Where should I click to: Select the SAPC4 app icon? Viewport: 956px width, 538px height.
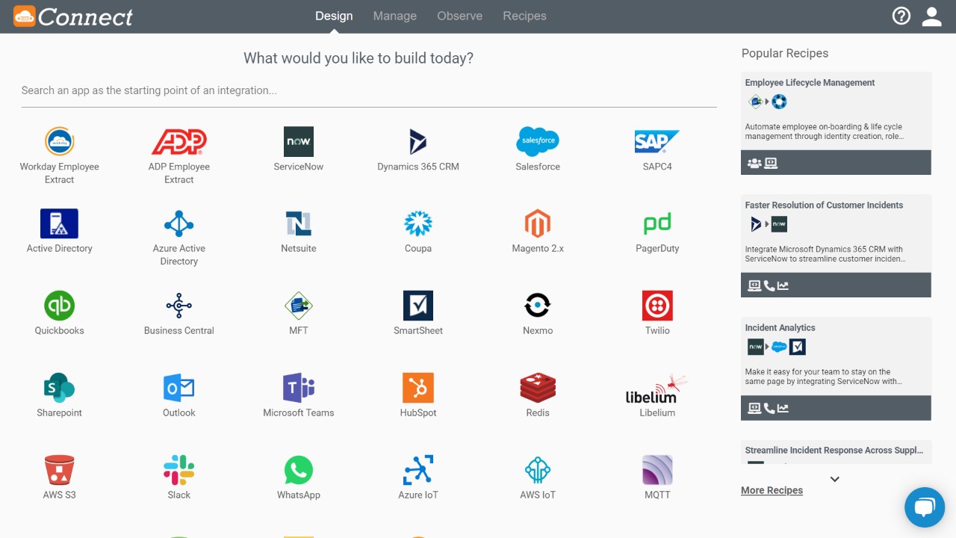point(657,141)
